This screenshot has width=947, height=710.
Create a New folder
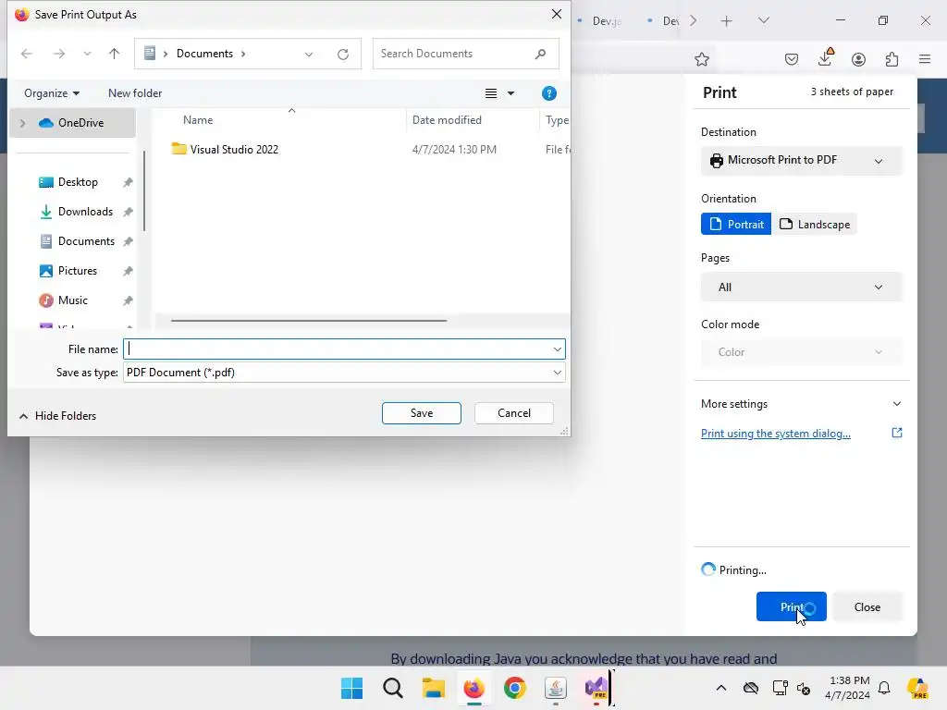click(135, 93)
